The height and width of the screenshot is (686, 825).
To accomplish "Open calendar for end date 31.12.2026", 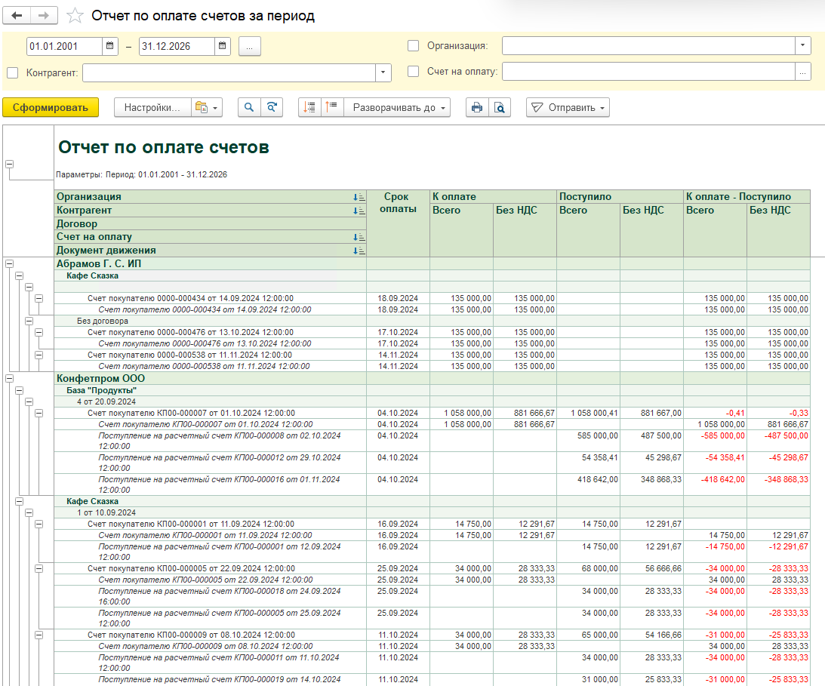I will (x=223, y=46).
